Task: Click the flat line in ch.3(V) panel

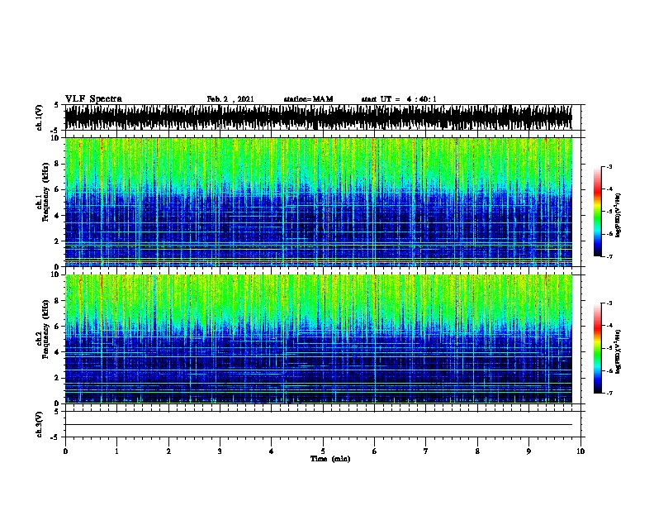Action: pos(319,425)
